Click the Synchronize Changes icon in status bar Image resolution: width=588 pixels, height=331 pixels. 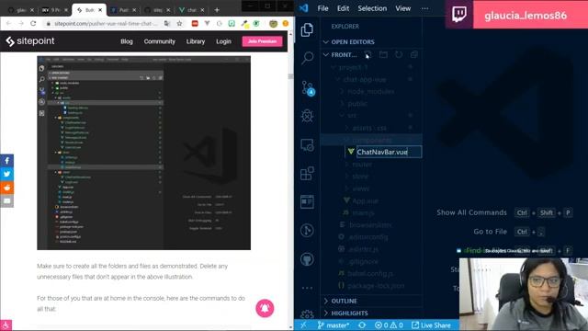coord(362,325)
